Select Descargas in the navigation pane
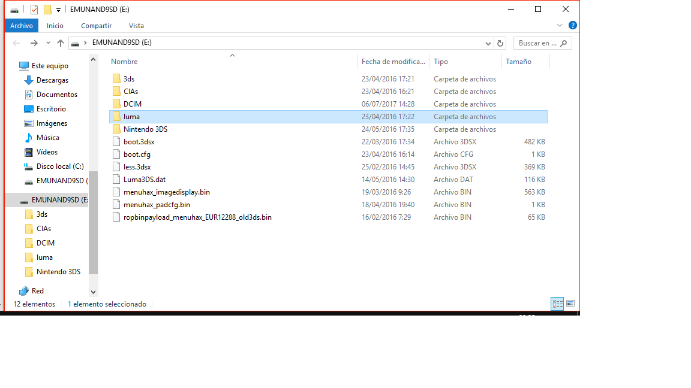691x388 pixels. pos(52,80)
